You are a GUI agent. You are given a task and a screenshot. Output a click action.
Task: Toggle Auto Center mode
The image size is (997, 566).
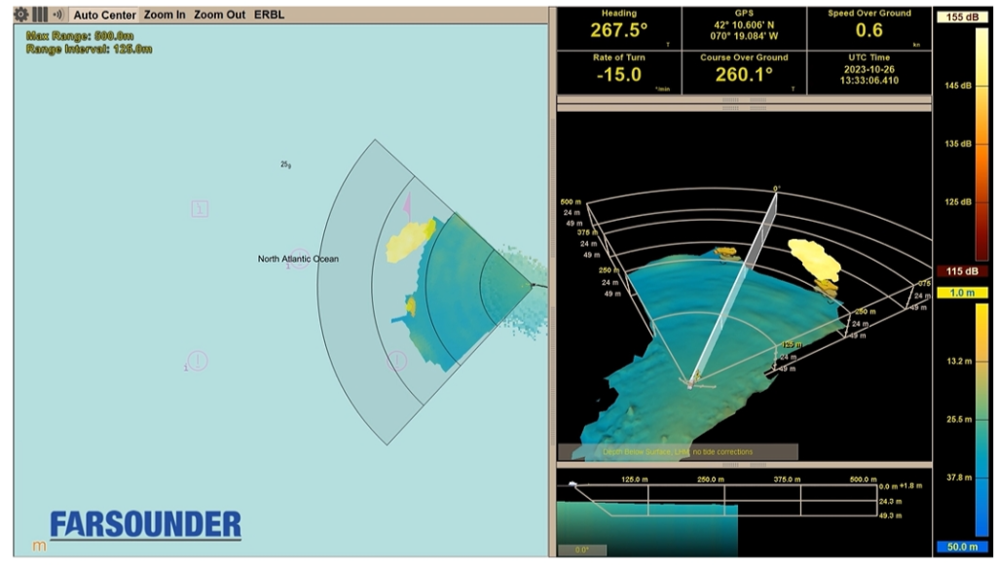[105, 15]
